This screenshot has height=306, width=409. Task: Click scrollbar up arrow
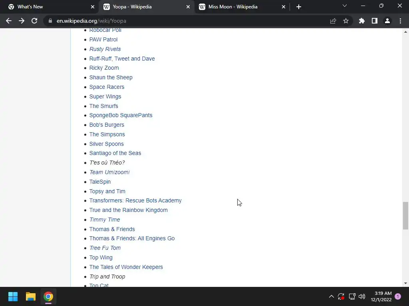[x=405, y=32]
